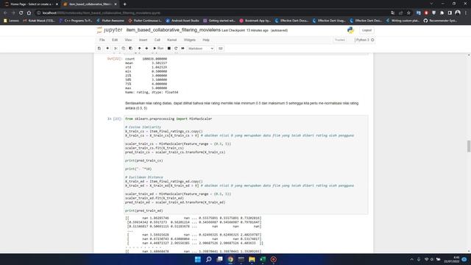
Task: Click the Logout button
Action: pos(366,30)
